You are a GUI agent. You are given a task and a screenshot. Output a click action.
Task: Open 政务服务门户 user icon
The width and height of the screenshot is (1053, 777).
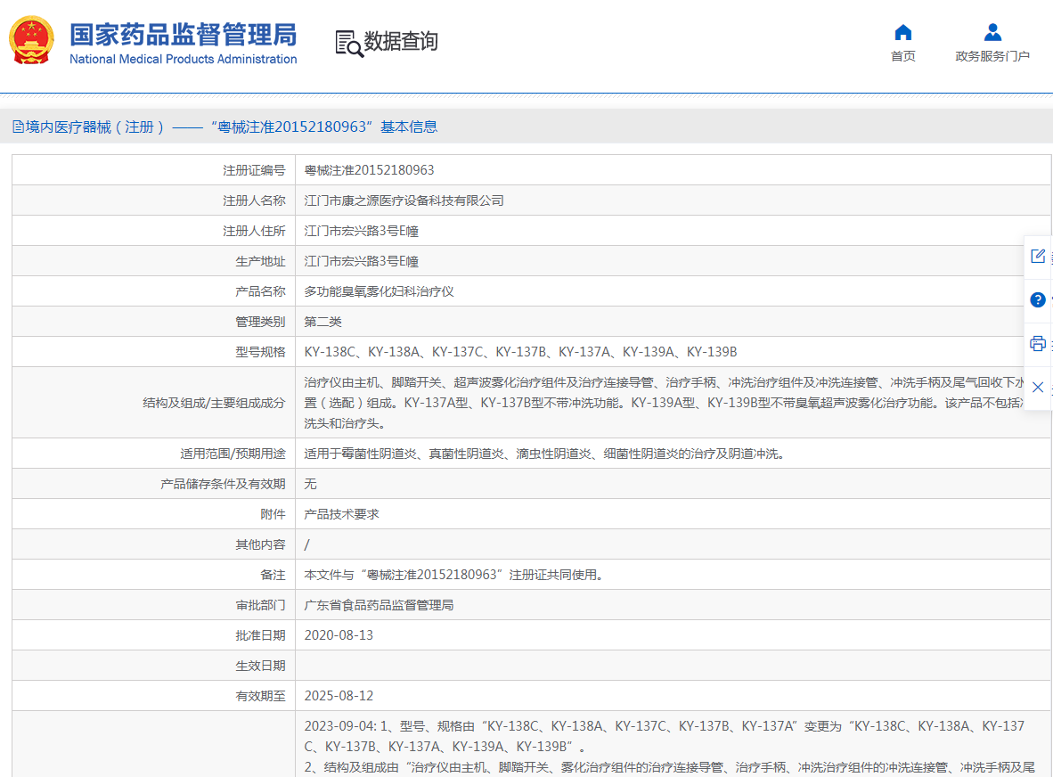(992, 32)
